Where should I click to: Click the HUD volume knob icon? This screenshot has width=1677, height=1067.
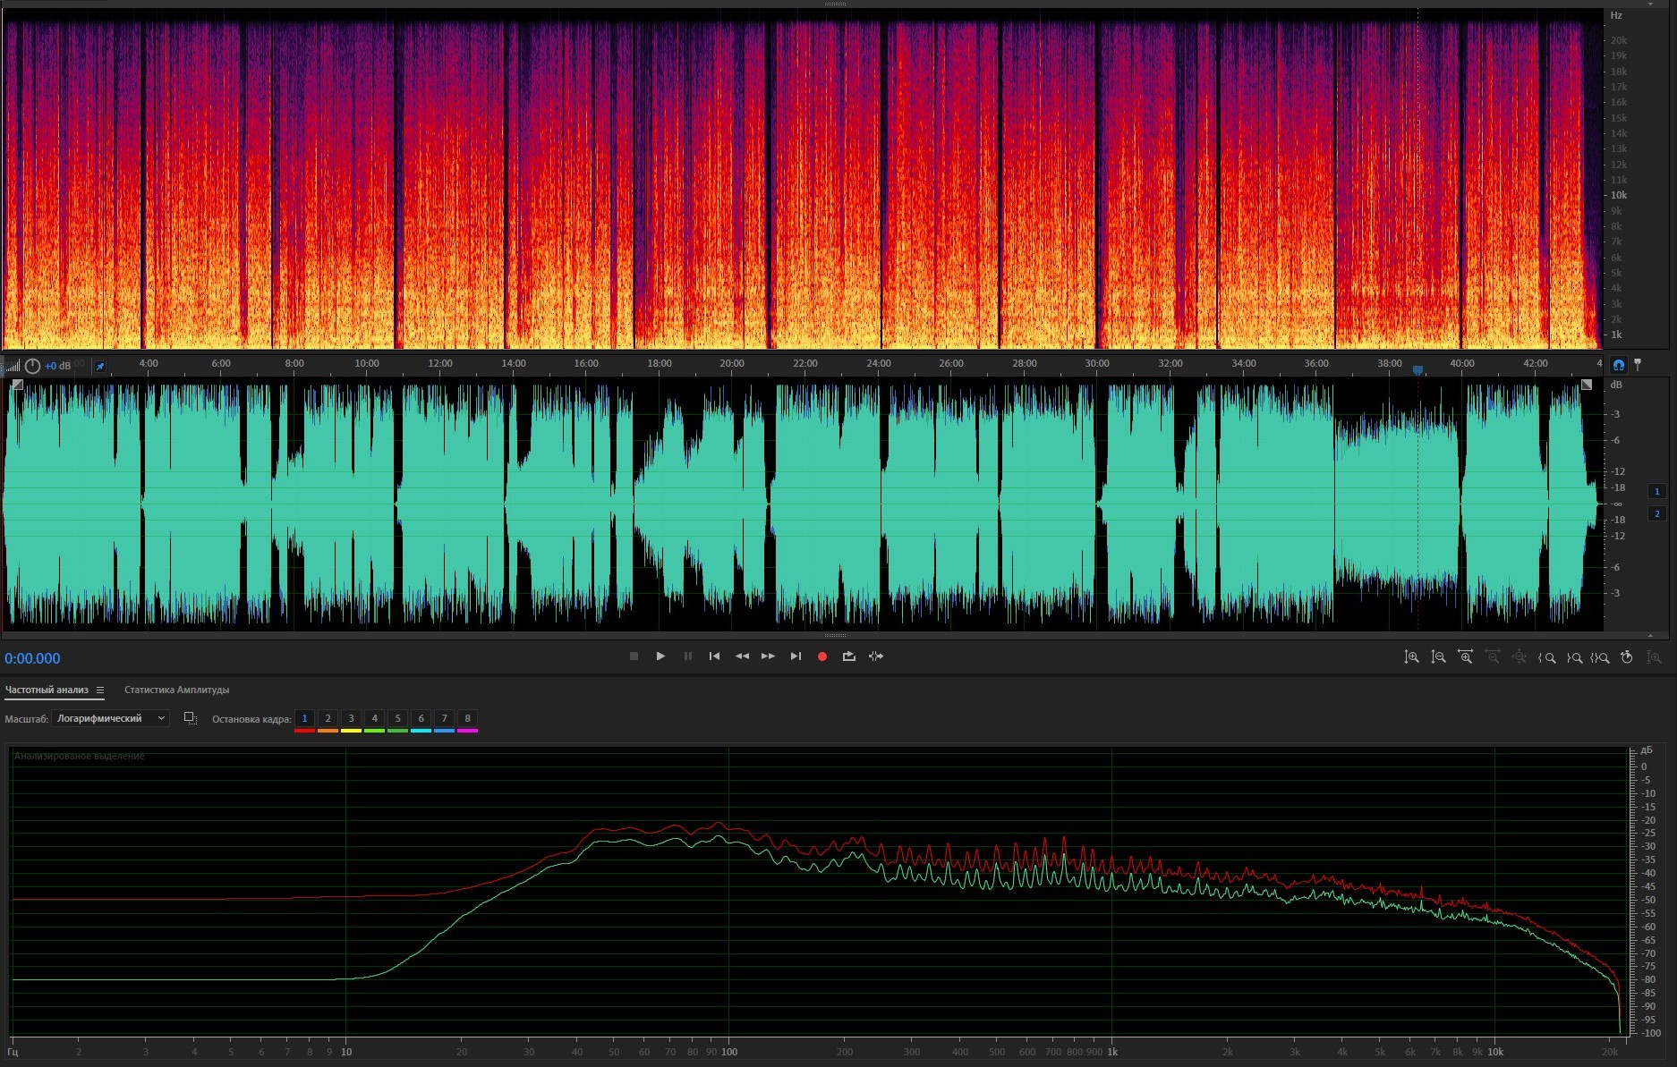tap(32, 366)
